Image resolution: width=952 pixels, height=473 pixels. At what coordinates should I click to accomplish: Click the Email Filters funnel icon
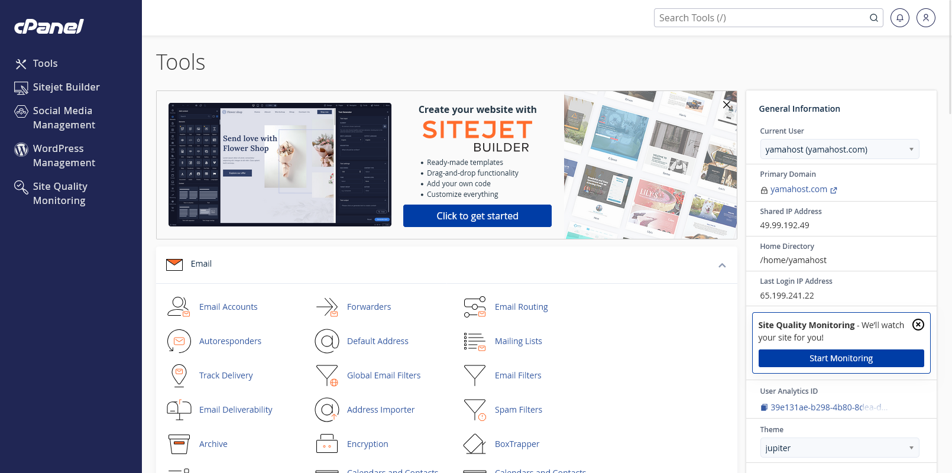475,375
